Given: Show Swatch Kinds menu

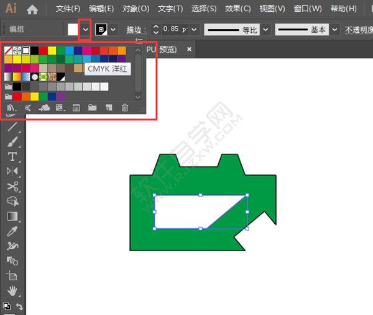Looking at the screenshot, I should pyautogui.click(x=60, y=108).
